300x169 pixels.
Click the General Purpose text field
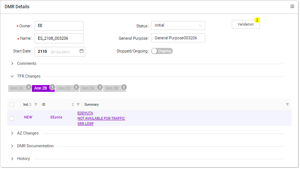pyautogui.click(x=178, y=38)
